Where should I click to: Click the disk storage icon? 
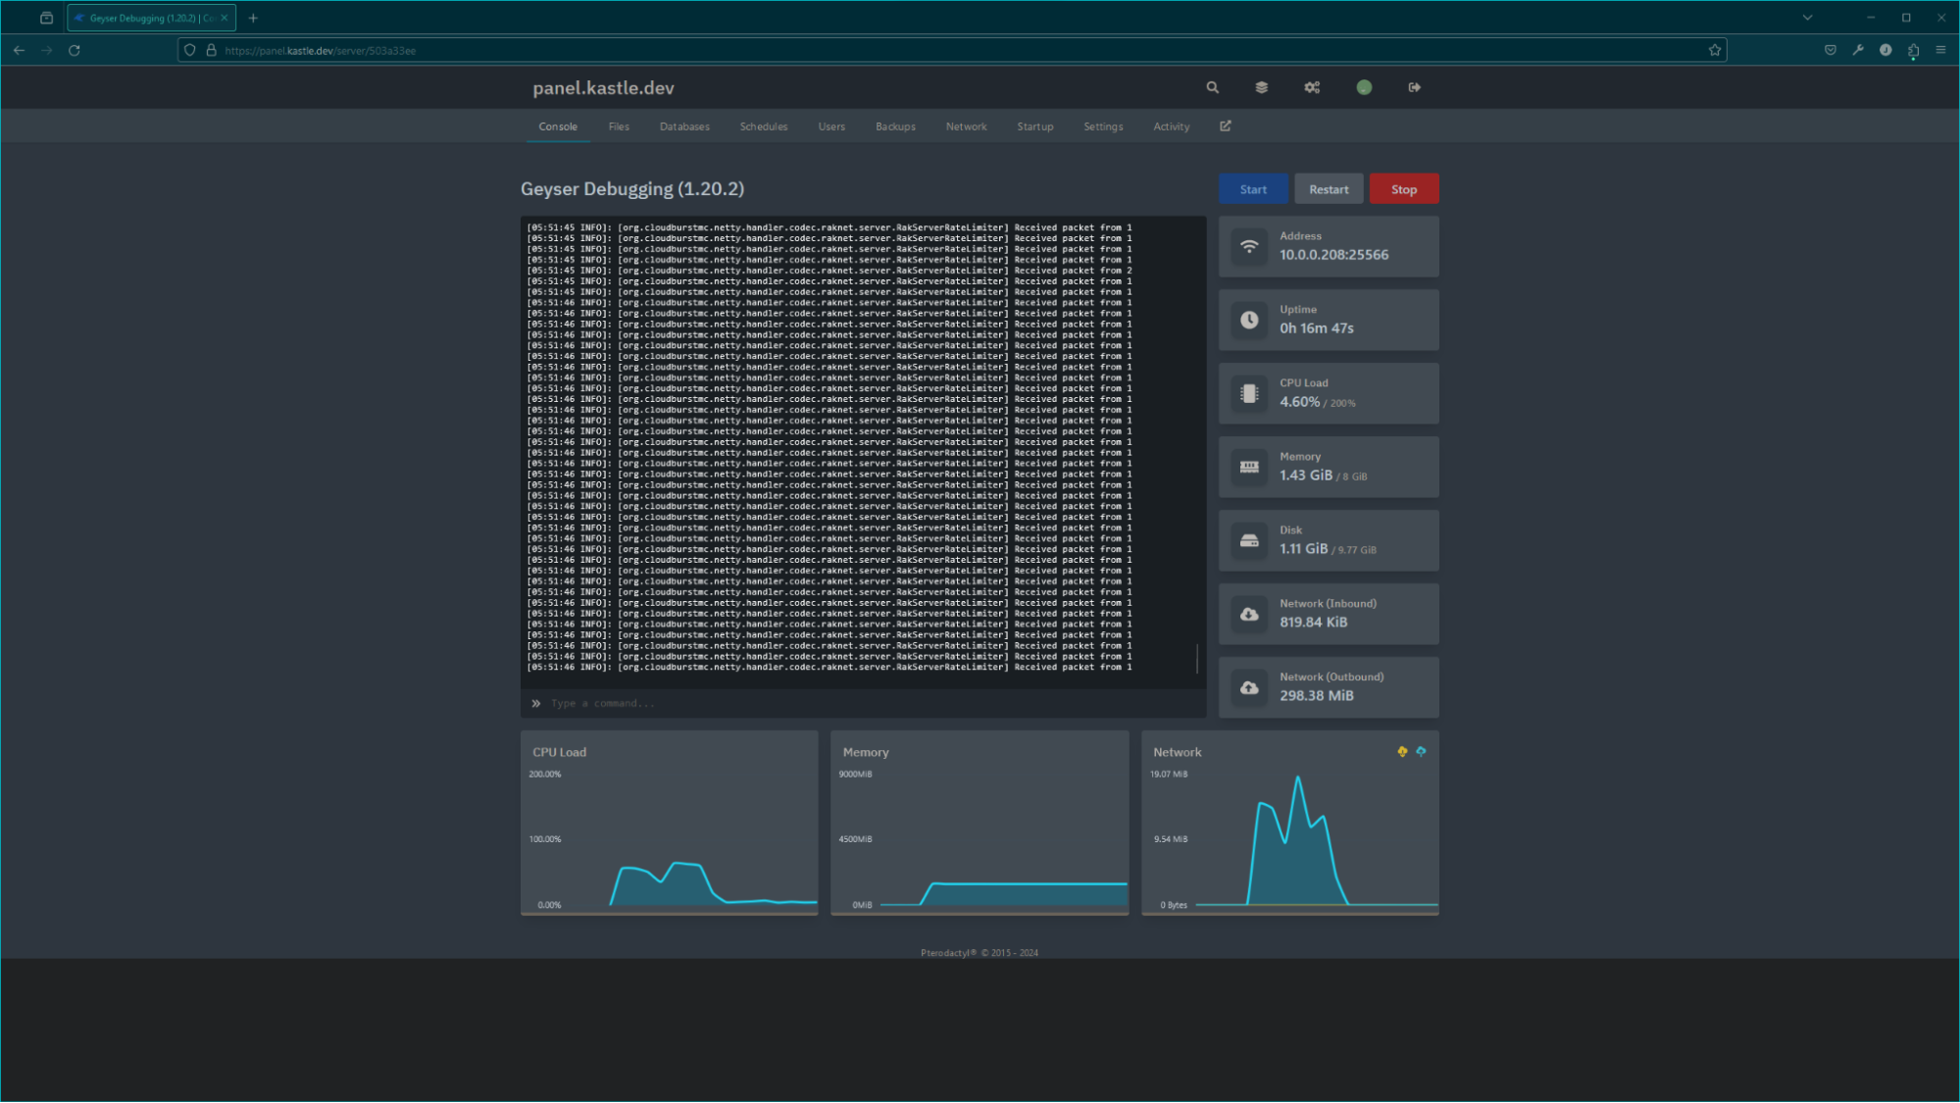[x=1248, y=540]
